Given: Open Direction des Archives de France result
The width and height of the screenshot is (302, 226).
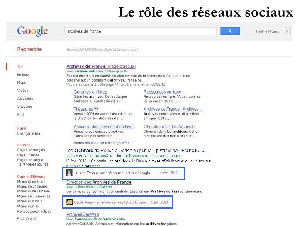Looking at the screenshot, I should pos(99,182).
